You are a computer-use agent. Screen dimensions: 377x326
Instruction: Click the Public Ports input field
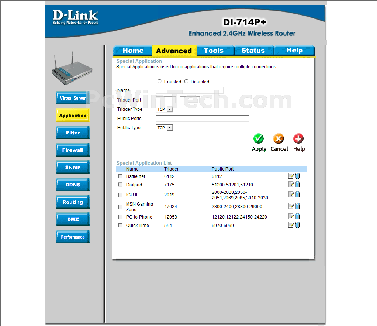[x=203, y=119]
